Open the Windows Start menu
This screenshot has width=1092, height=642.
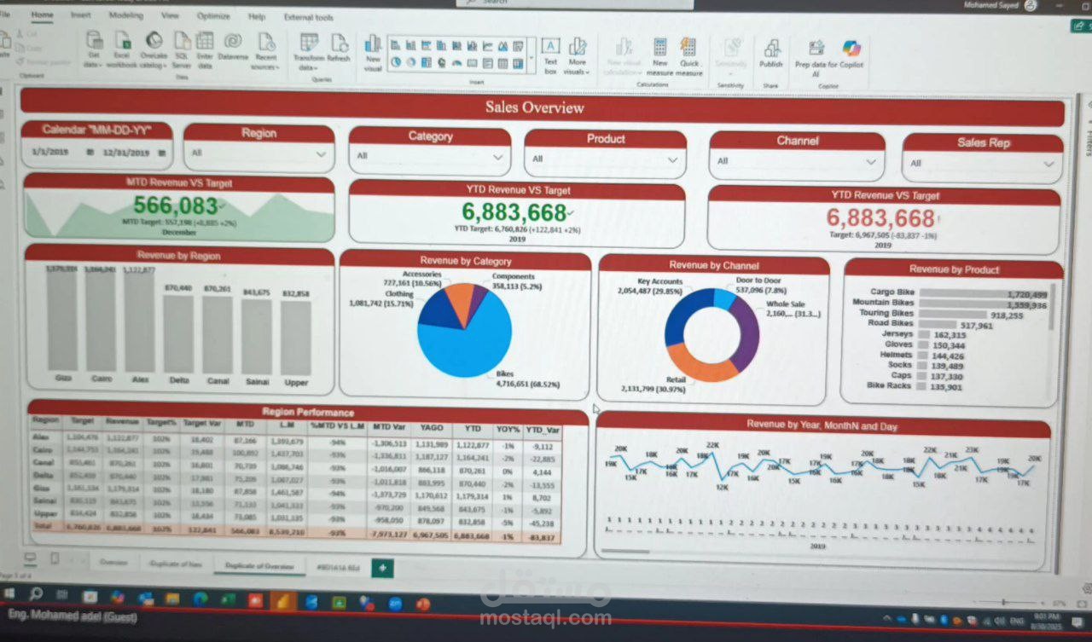pos(9,593)
